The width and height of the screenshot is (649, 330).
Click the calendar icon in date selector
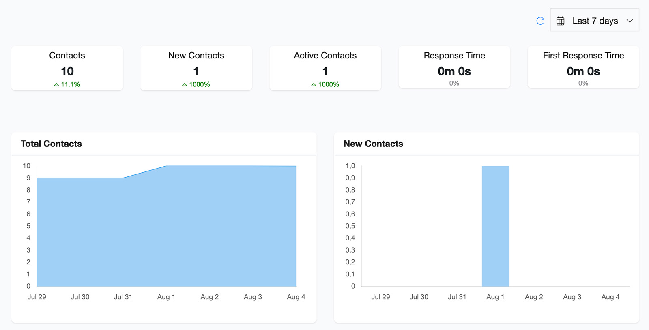(x=560, y=21)
